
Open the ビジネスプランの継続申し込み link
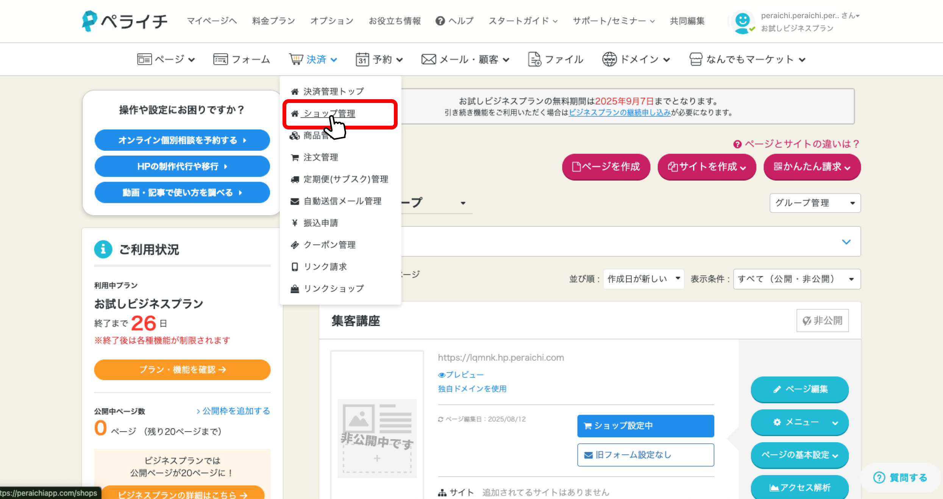point(619,112)
